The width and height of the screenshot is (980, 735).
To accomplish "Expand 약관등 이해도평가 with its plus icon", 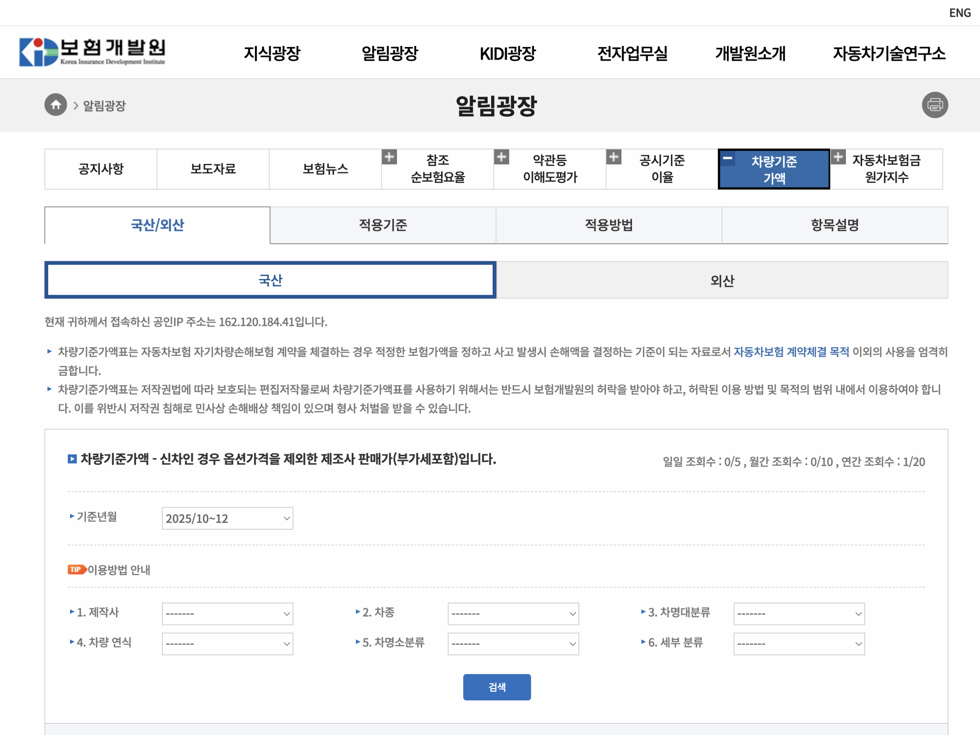I will tap(502, 157).
